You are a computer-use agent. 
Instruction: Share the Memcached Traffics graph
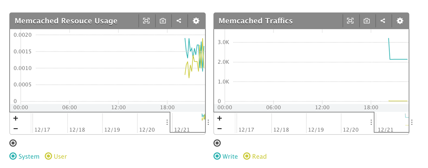pyautogui.click(x=383, y=21)
